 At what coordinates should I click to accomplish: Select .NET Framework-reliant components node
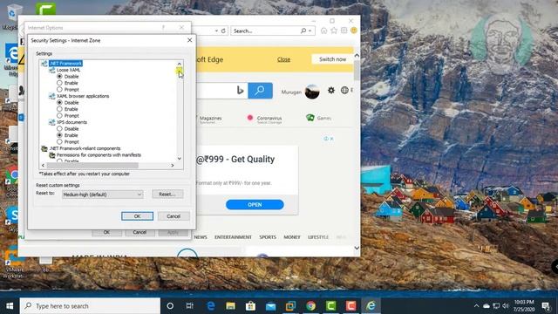point(85,148)
